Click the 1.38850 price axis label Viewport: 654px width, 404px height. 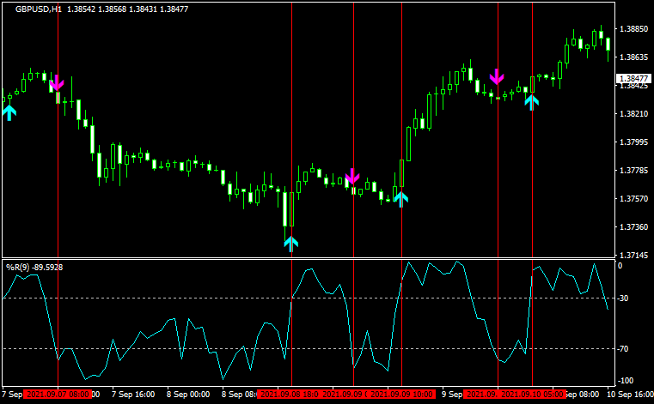pos(632,29)
